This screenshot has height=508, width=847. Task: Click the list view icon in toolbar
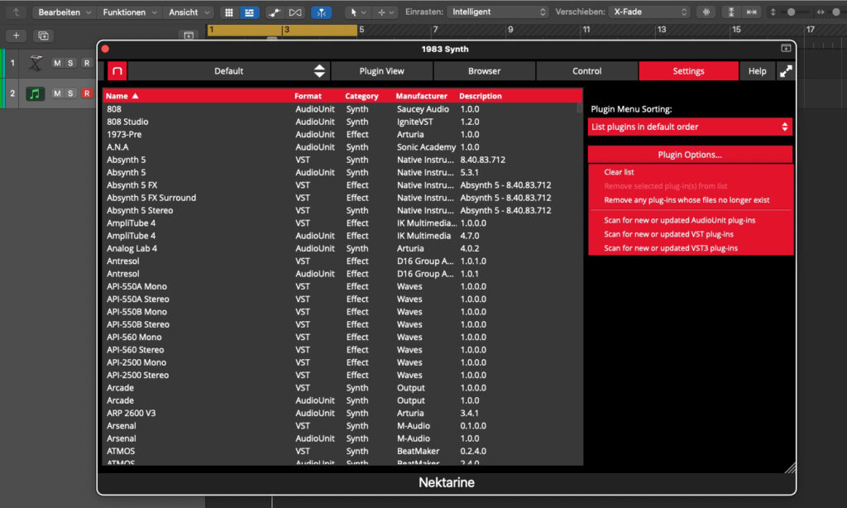coord(249,12)
